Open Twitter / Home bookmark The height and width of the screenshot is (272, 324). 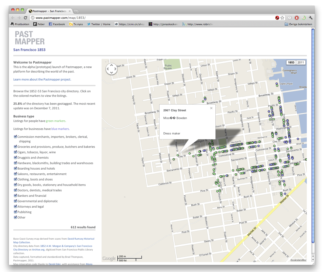pos(99,24)
